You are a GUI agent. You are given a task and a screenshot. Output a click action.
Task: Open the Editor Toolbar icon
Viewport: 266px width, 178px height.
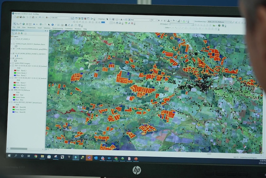pyautogui.click(x=73, y=18)
